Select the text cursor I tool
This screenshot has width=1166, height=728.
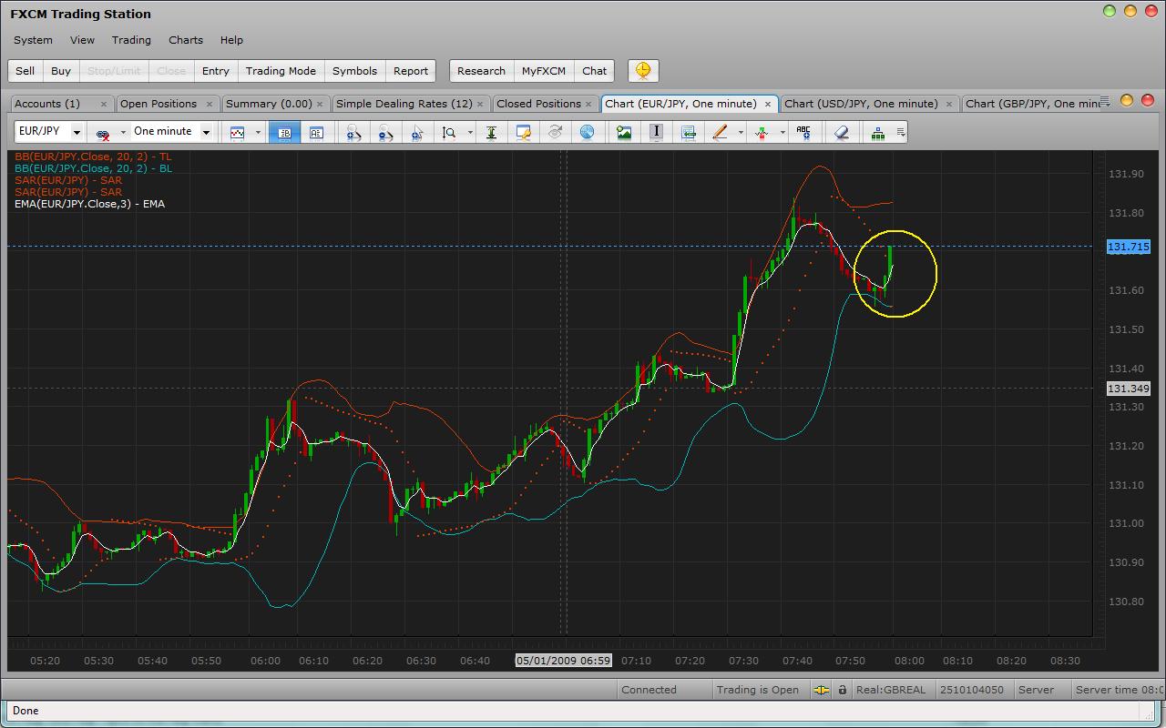click(656, 132)
